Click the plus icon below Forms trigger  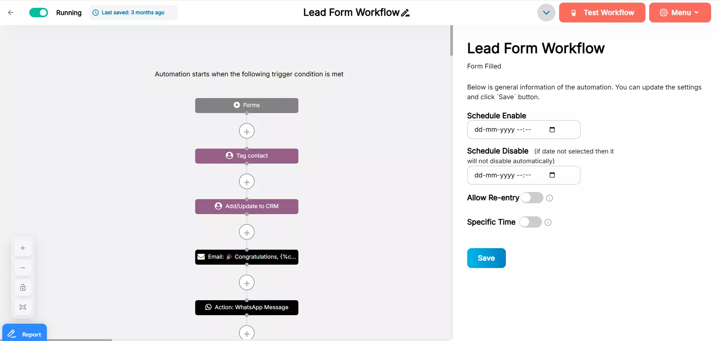[247, 131]
